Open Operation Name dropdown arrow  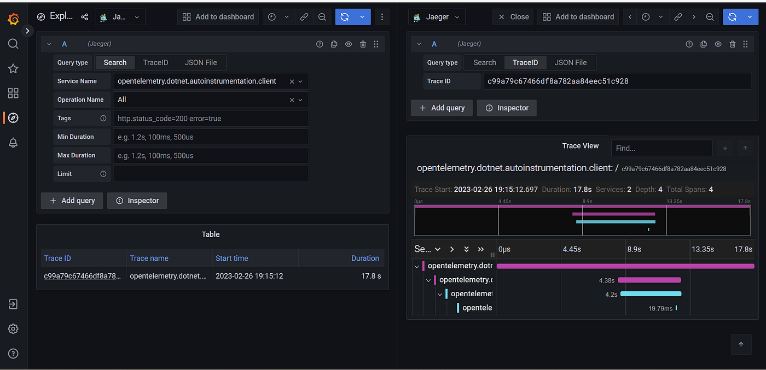click(300, 100)
